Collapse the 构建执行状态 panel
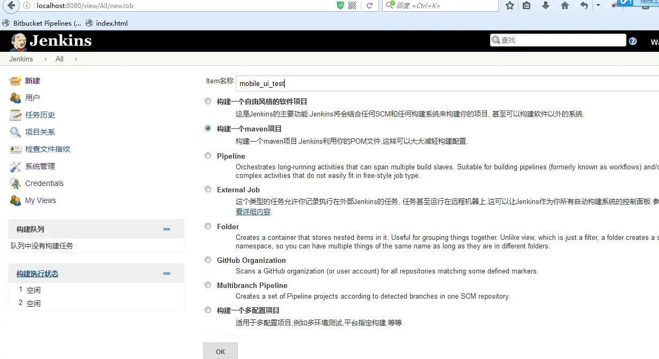The width and height of the screenshot is (659, 359). click(167, 274)
